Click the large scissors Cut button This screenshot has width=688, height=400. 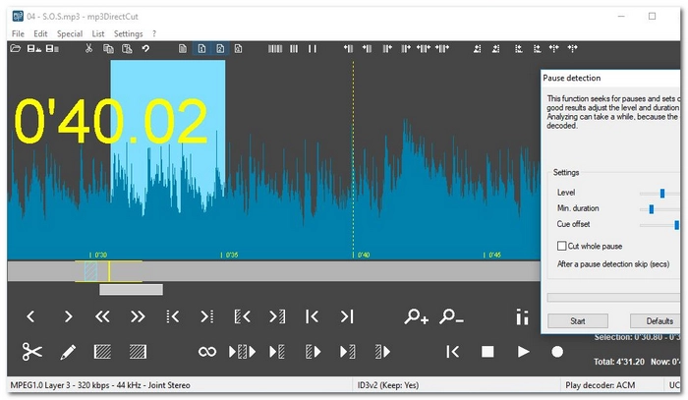tap(32, 352)
